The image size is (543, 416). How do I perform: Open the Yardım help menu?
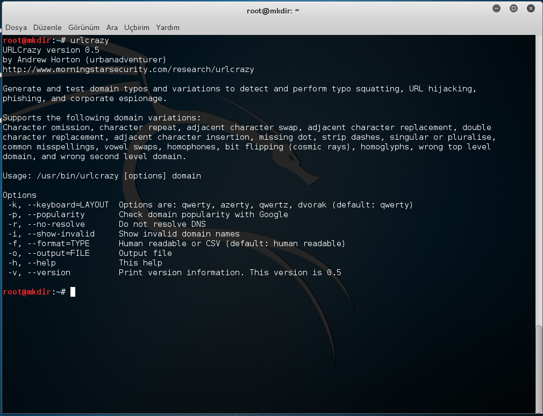[168, 27]
